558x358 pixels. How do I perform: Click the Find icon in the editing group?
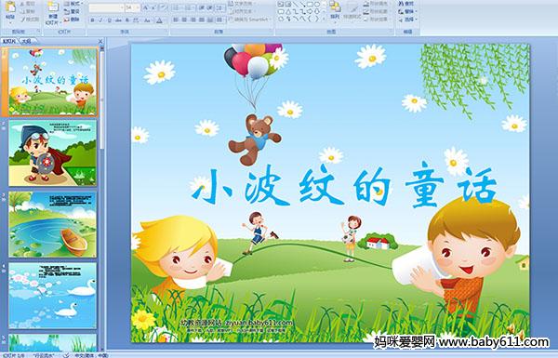[406, 4]
